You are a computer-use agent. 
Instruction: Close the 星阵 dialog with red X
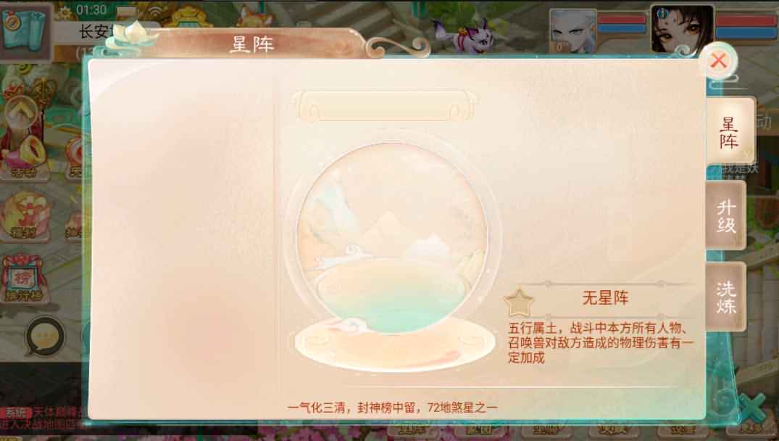click(718, 61)
